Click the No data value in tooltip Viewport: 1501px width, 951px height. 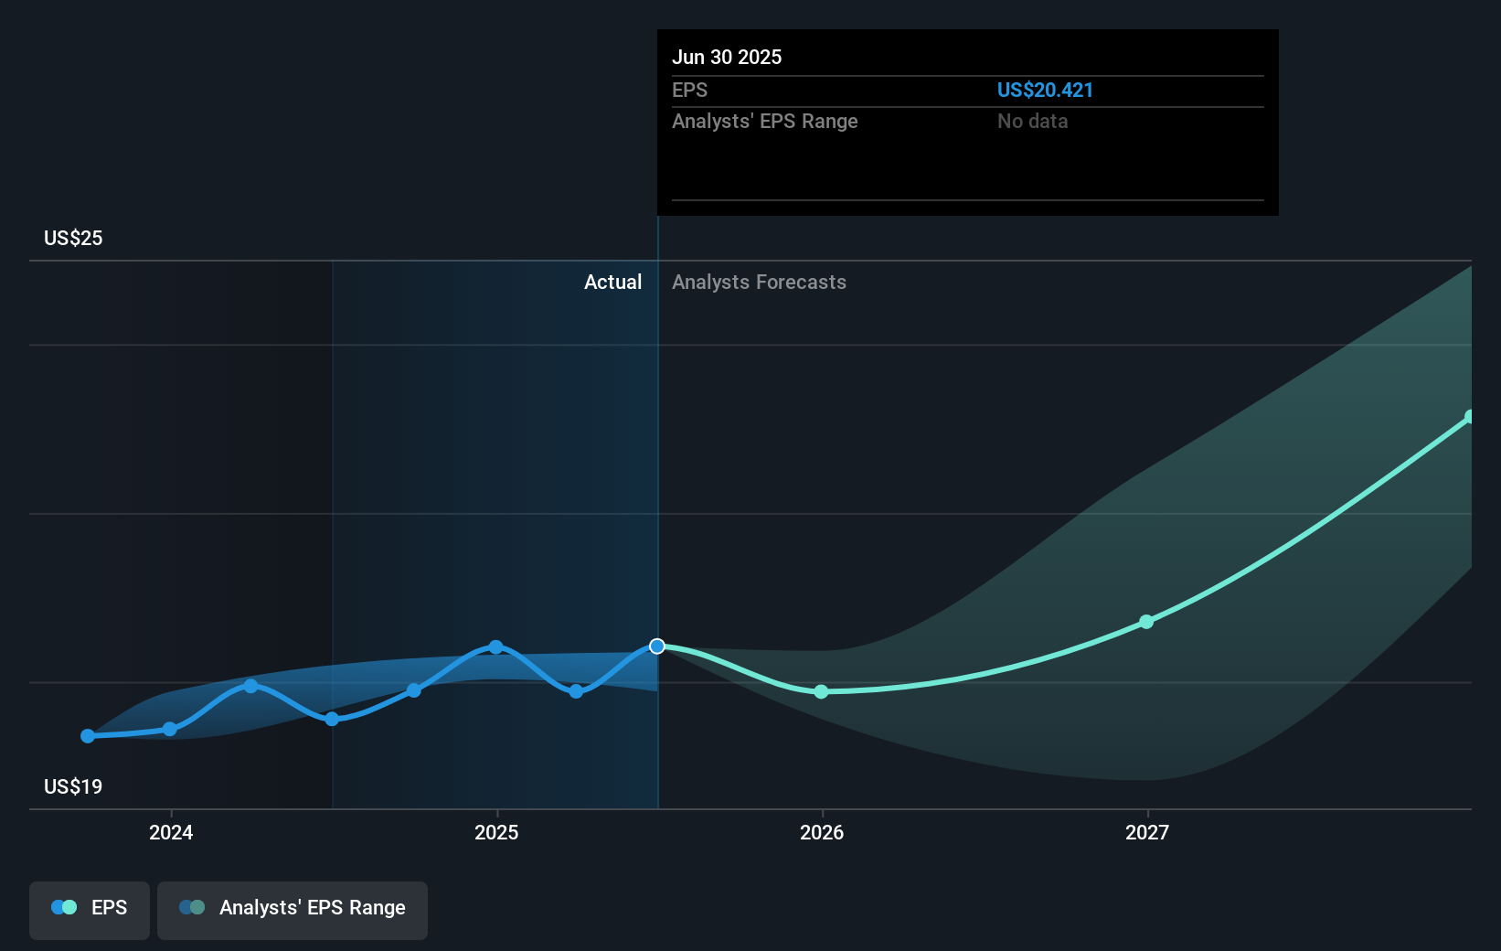(1032, 121)
